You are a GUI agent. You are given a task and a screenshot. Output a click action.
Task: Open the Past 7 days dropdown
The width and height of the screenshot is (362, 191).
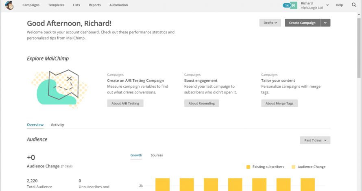[x=315, y=140]
